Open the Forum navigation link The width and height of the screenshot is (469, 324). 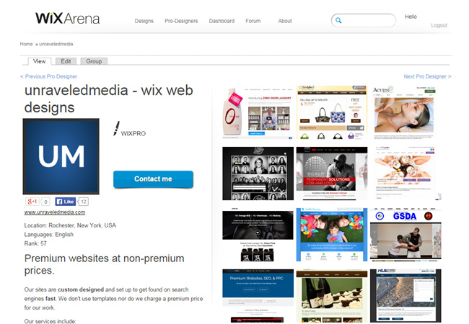253,21
